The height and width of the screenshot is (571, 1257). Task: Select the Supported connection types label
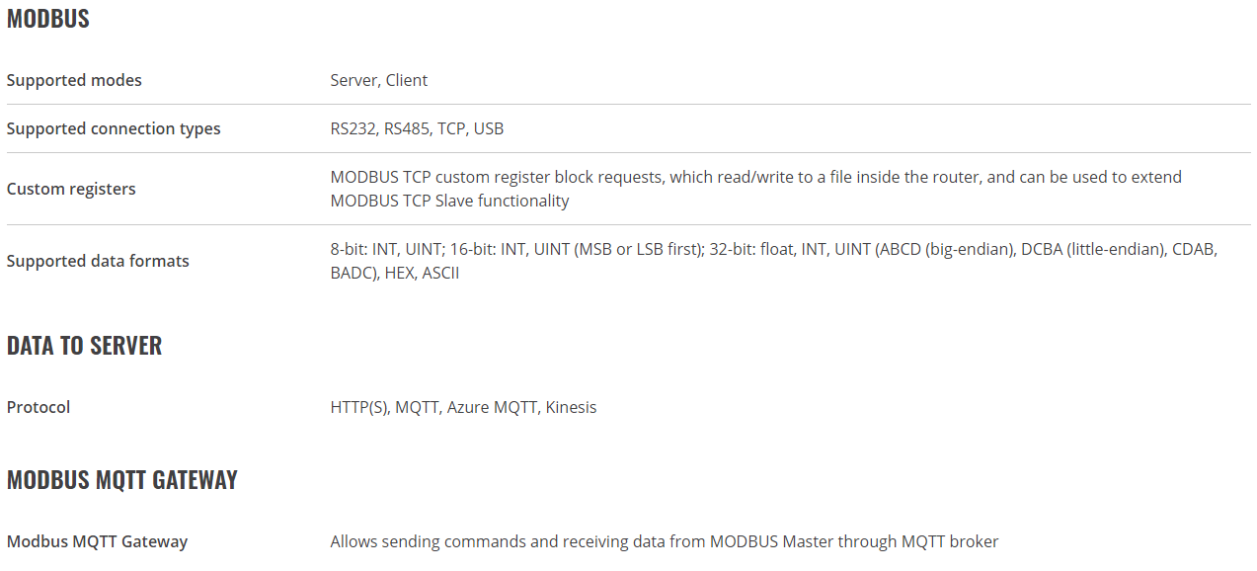coord(114,128)
